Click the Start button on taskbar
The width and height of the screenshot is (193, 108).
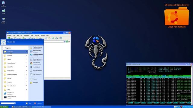pos(4,107)
